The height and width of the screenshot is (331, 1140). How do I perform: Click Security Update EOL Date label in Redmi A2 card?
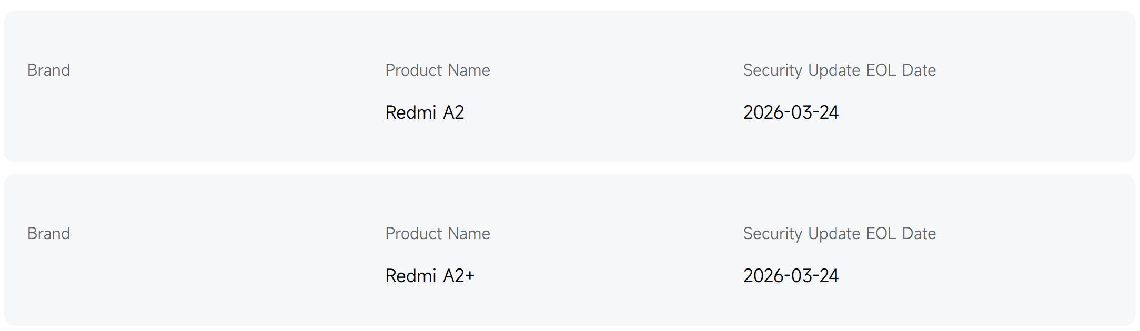[x=839, y=70]
